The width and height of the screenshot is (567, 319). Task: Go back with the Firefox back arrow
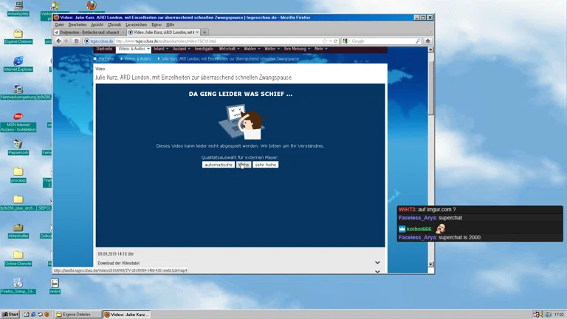(x=58, y=41)
